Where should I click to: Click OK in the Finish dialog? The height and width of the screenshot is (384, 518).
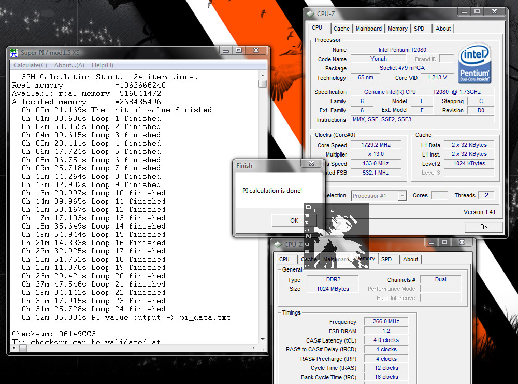pyautogui.click(x=294, y=220)
